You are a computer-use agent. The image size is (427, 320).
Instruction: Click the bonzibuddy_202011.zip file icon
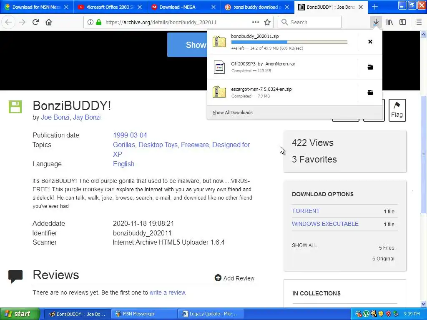coord(219,42)
